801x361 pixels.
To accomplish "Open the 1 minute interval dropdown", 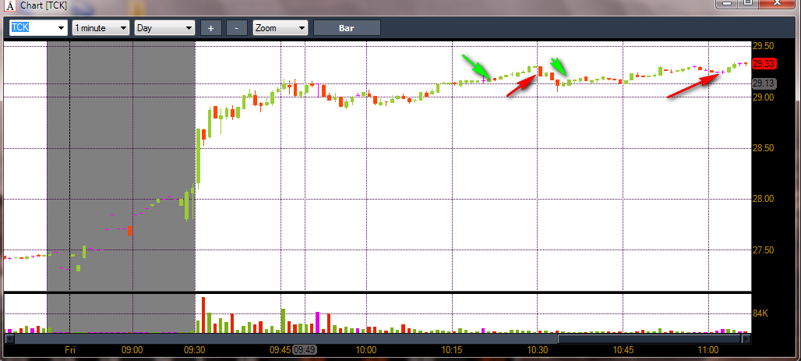I will point(101,27).
